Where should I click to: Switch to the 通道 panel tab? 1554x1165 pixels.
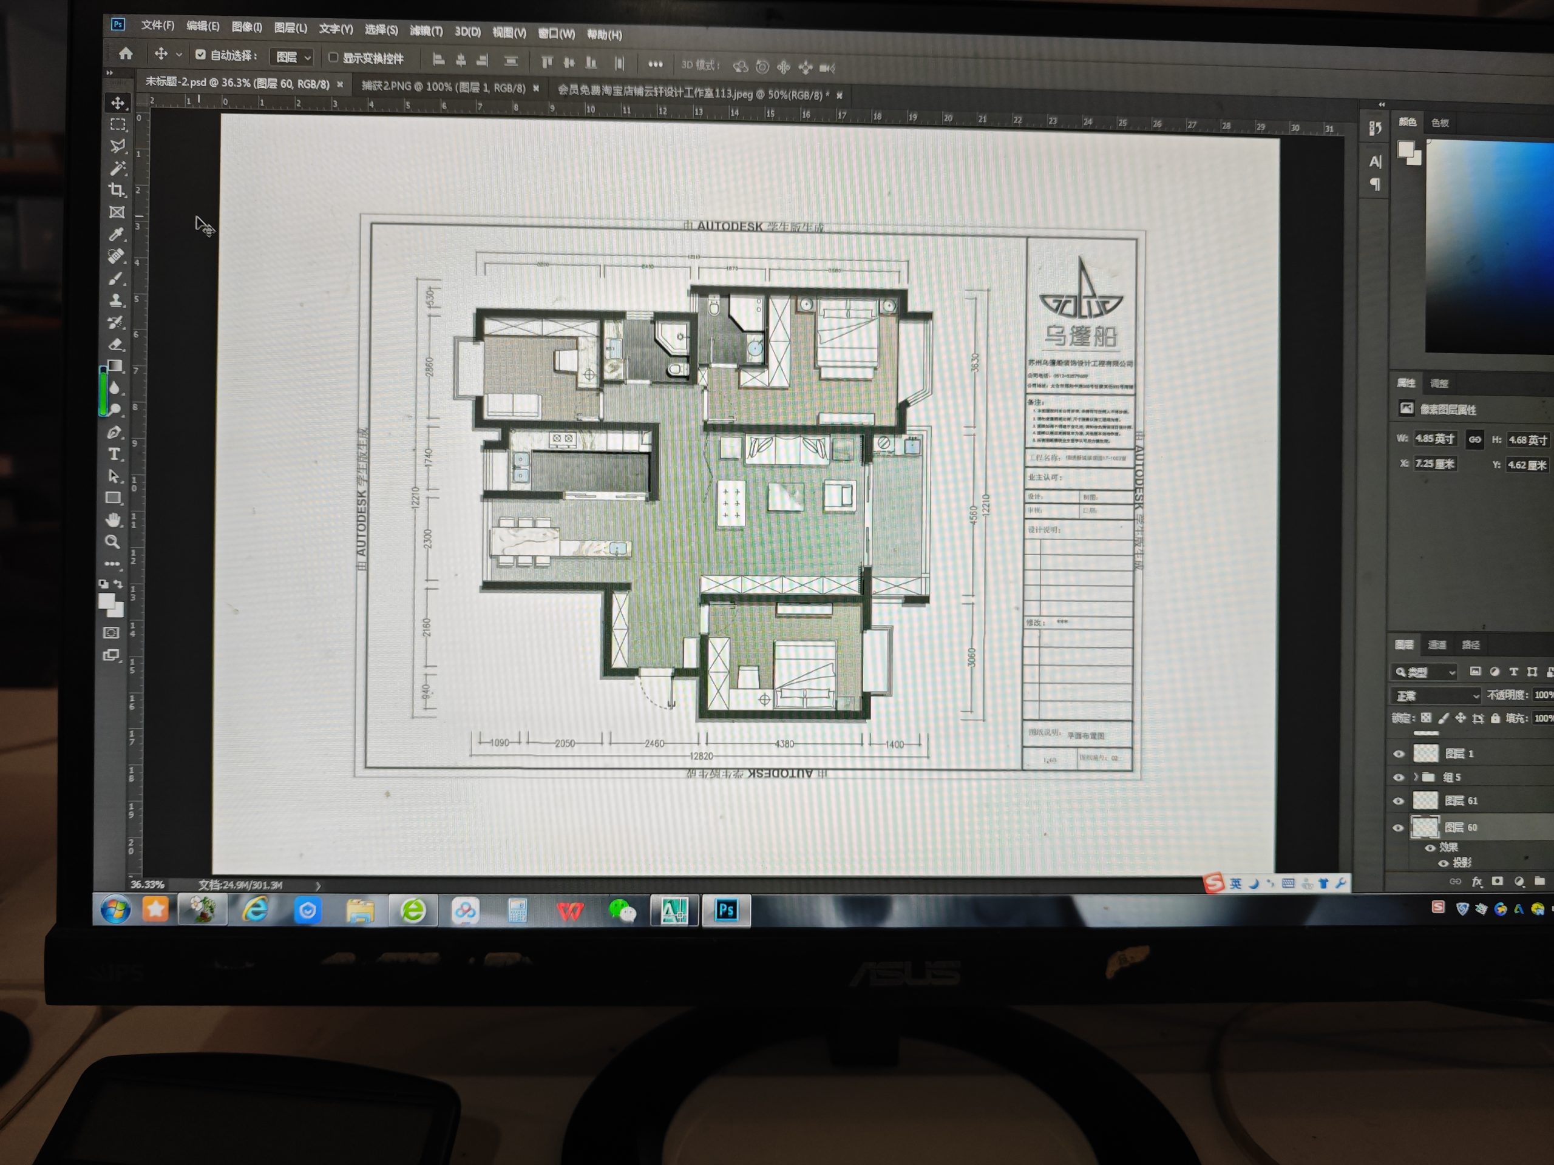click(1437, 644)
